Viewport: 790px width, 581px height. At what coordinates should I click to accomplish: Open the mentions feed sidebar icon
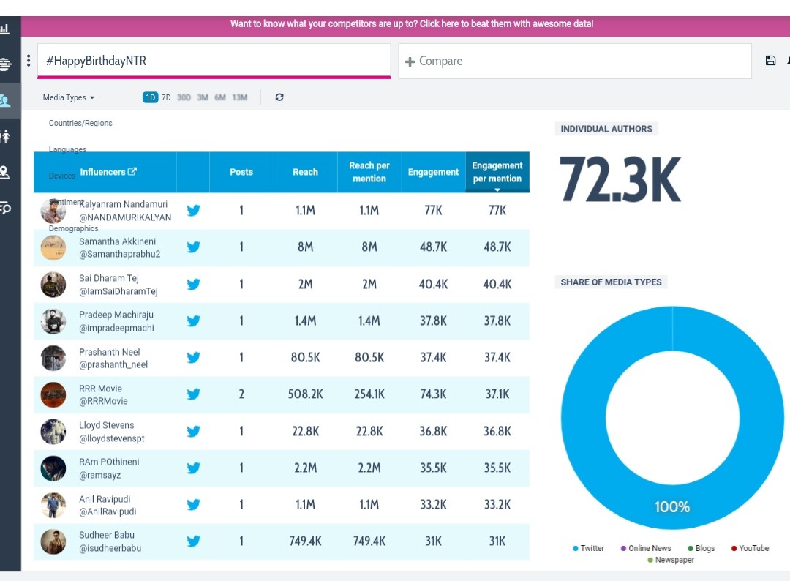[x=5, y=64]
